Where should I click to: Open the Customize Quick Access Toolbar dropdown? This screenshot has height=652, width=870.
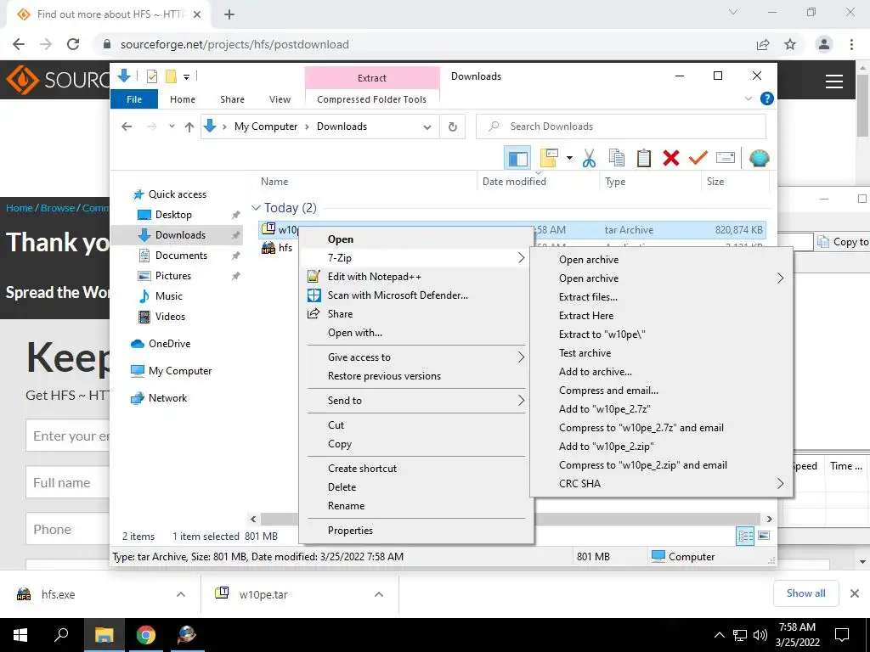tap(186, 77)
